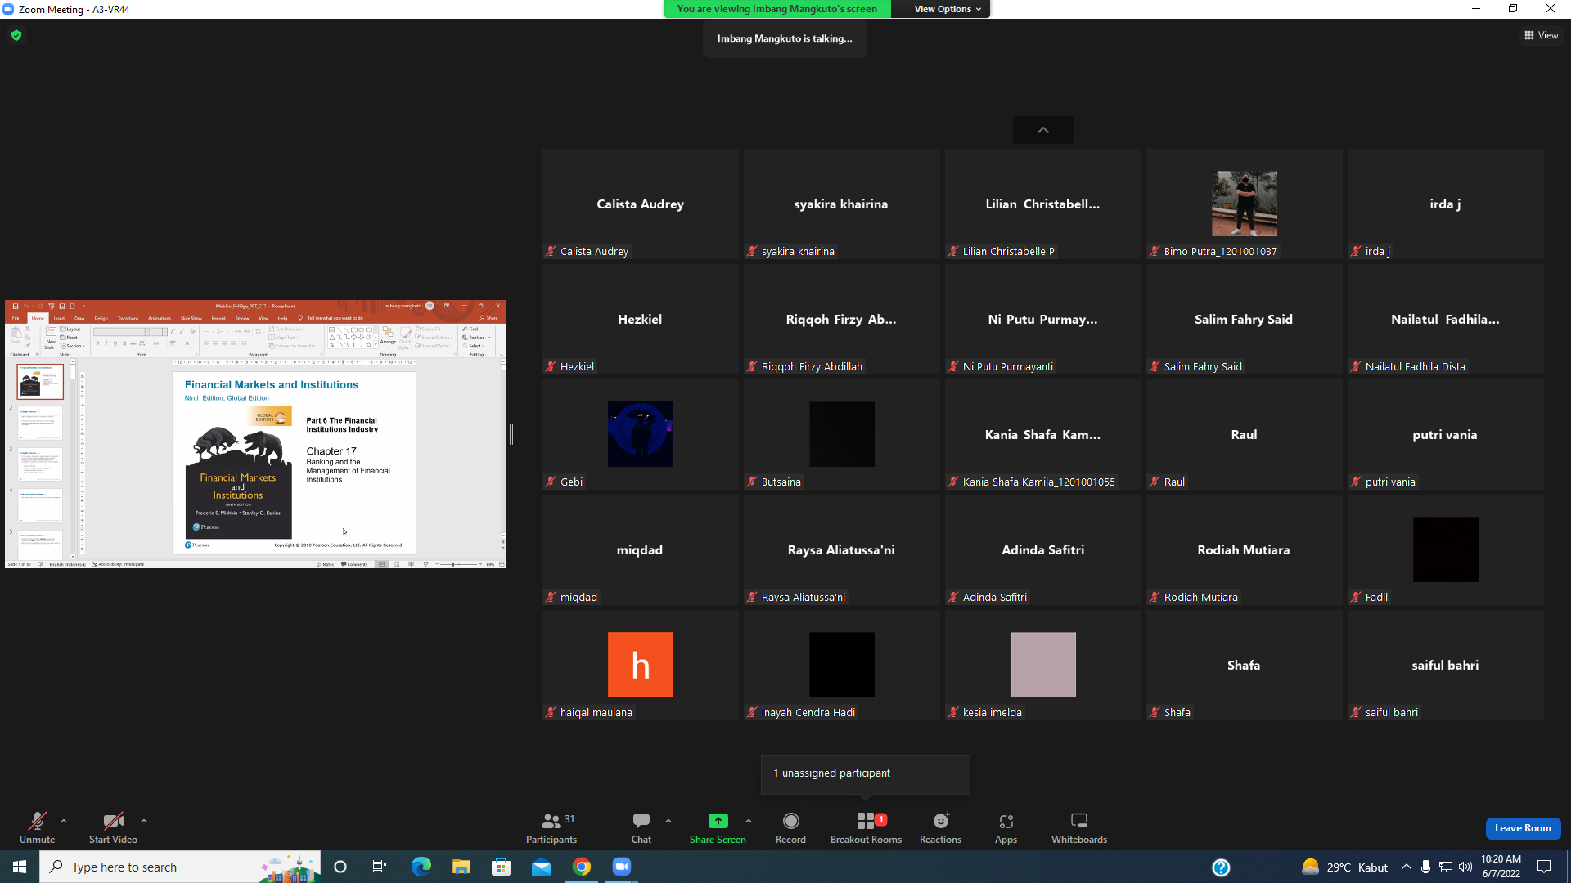Click the blue Get Help tray icon

(x=1221, y=867)
